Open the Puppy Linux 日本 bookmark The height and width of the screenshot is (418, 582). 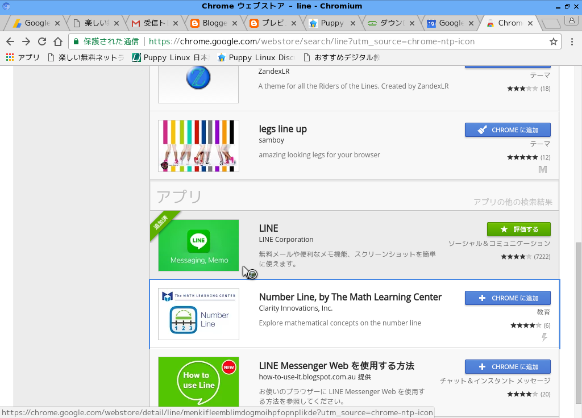click(x=165, y=57)
